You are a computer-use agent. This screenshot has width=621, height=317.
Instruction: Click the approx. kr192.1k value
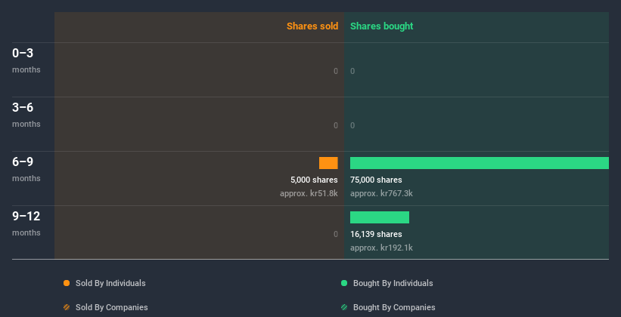(381, 248)
